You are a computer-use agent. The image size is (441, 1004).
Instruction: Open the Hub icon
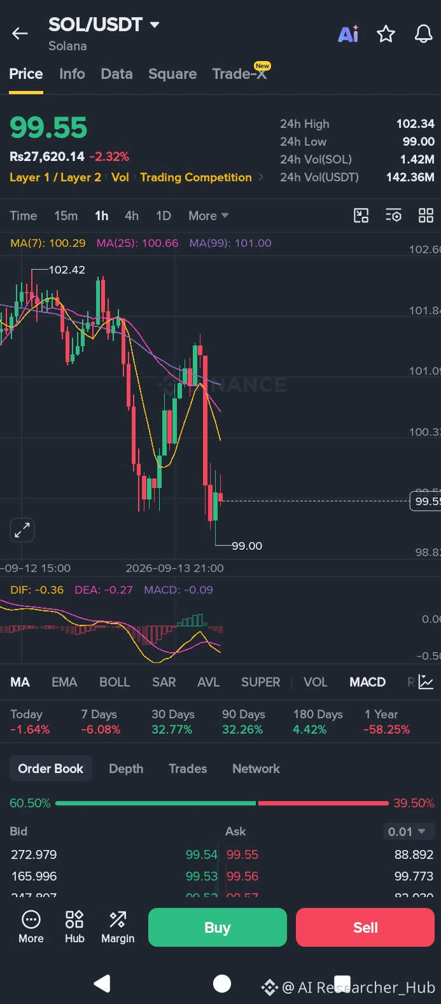[74, 927]
